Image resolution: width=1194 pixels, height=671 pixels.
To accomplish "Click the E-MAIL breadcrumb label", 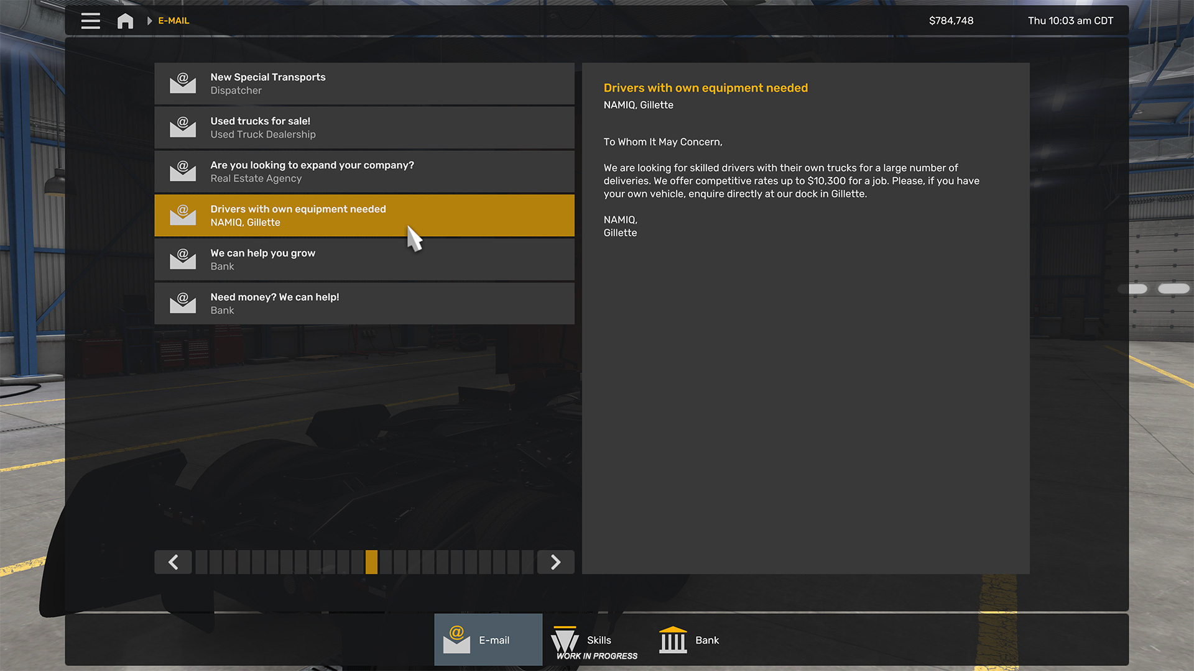I will [174, 21].
